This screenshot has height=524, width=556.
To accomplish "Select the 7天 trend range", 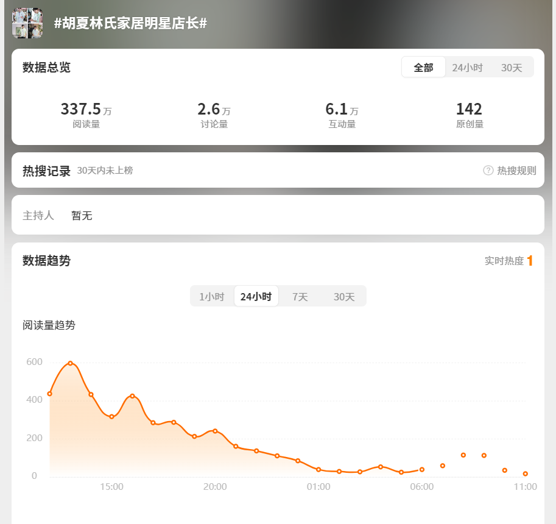I will click(x=300, y=297).
